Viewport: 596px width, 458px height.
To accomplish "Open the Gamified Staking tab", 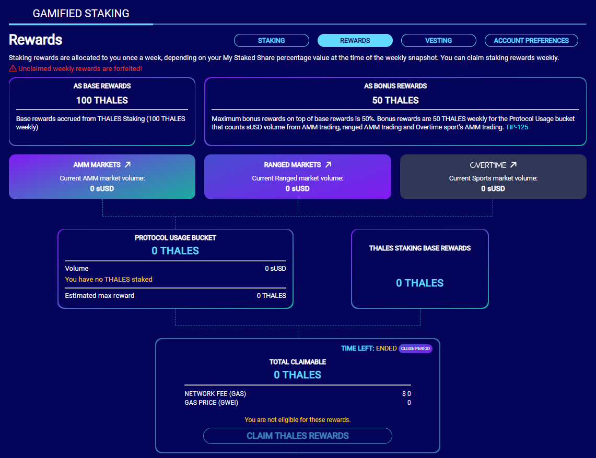I will (x=81, y=14).
